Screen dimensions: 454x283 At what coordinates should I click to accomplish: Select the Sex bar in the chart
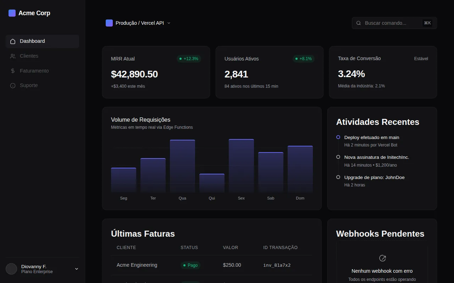tap(241, 166)
